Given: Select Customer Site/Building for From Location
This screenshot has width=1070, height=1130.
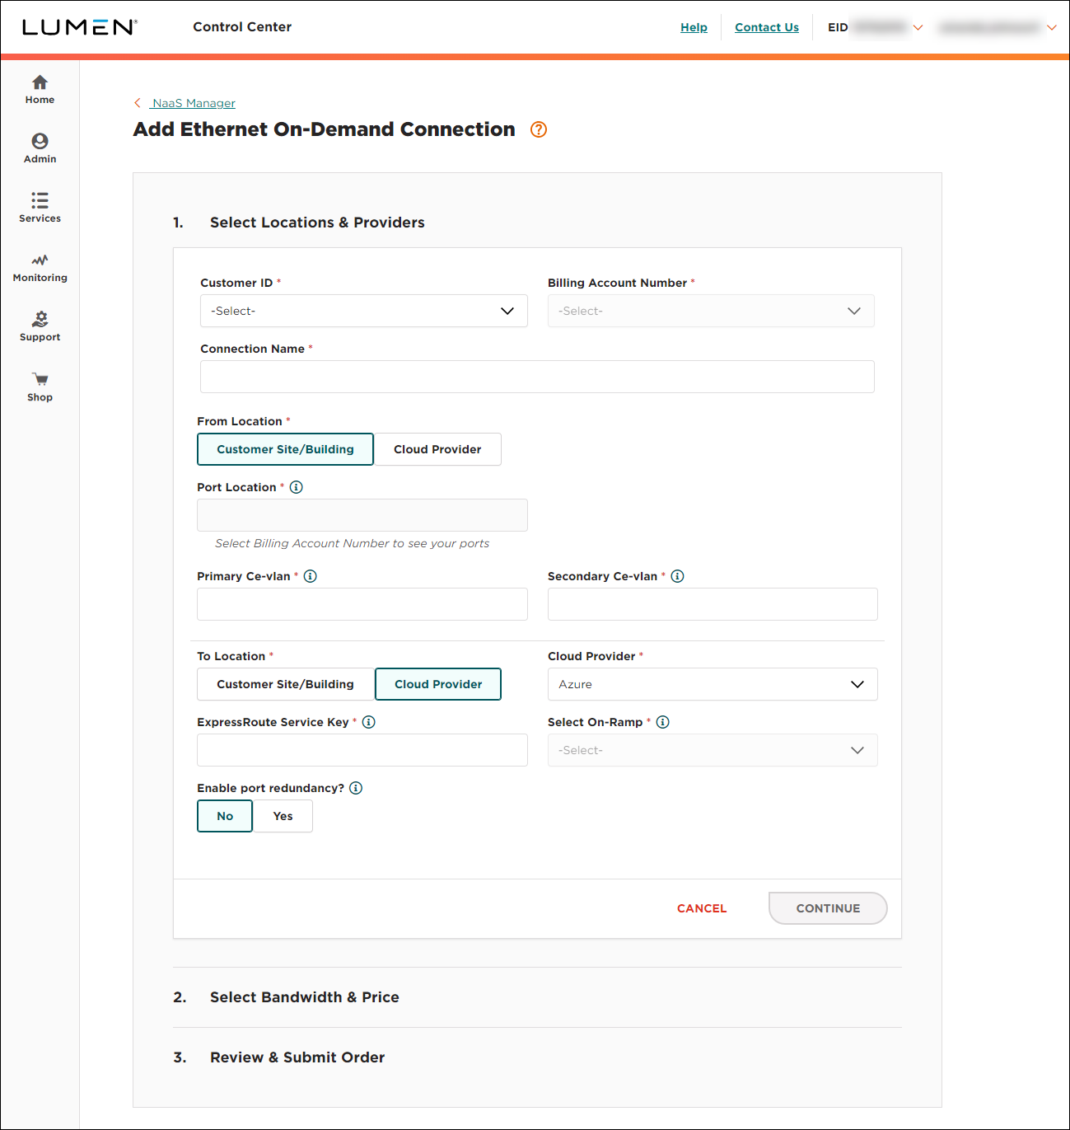Looking at the screenshot, I should [x=285, y=449].
